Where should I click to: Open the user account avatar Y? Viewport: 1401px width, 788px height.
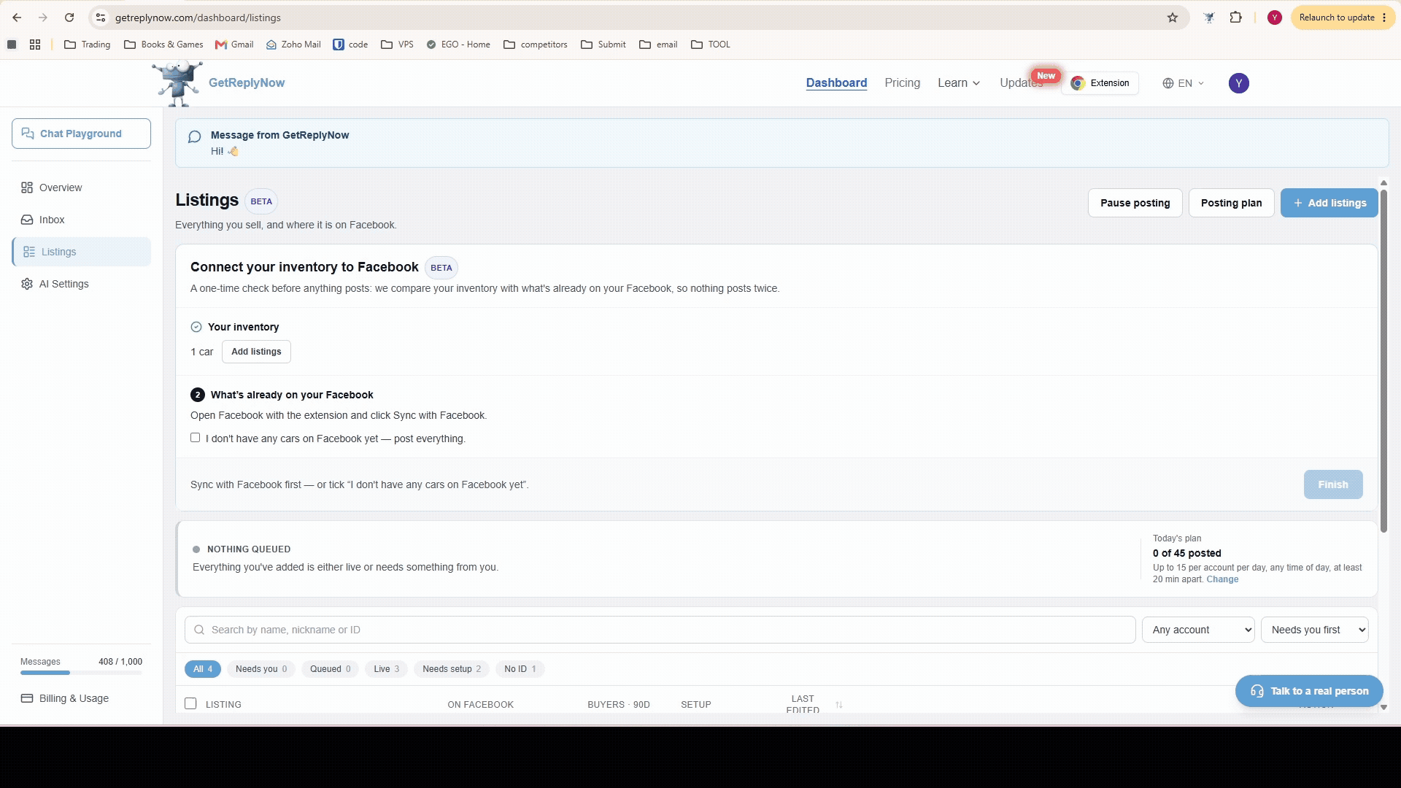[x=1238, y=83]
